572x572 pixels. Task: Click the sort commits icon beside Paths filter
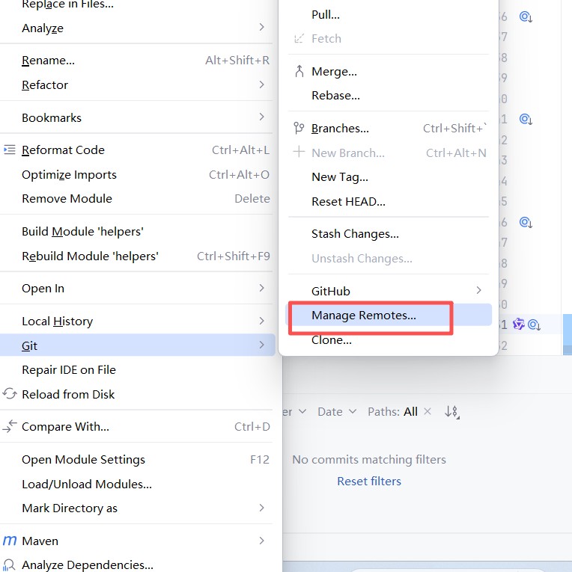(x=451, y=412)
